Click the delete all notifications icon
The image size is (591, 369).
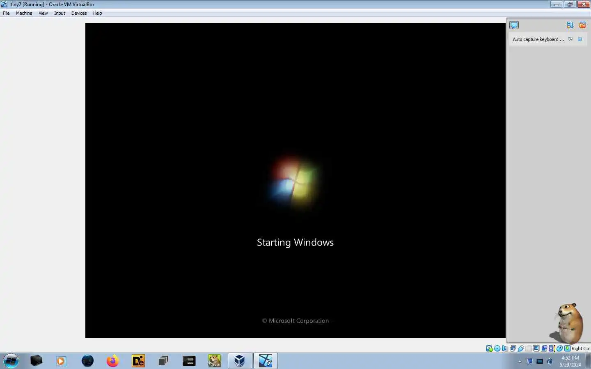click(x=582, y=25)
